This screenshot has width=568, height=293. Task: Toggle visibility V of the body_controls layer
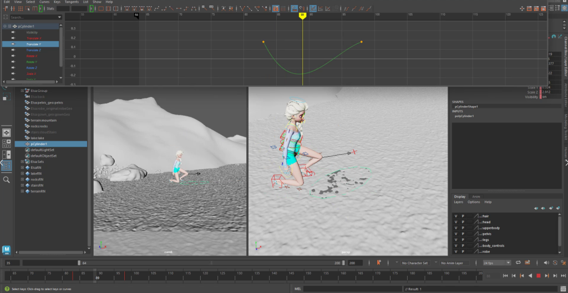coord(456,245)
